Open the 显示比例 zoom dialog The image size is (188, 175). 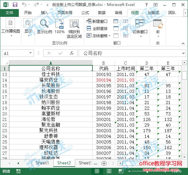pos(44,27)
